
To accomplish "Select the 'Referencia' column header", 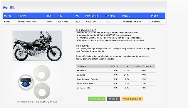I will tap(92, 16).
